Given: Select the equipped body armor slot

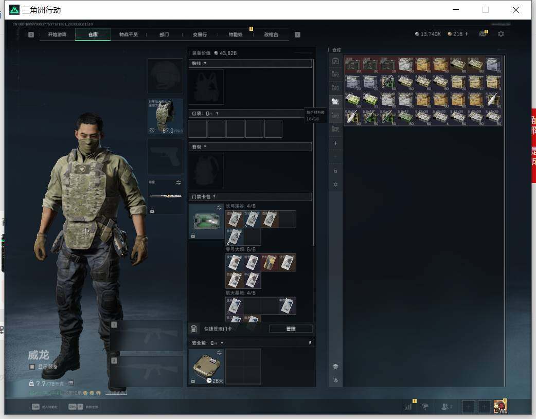Looking at the screenshot, I should click(x=165, y=116).
